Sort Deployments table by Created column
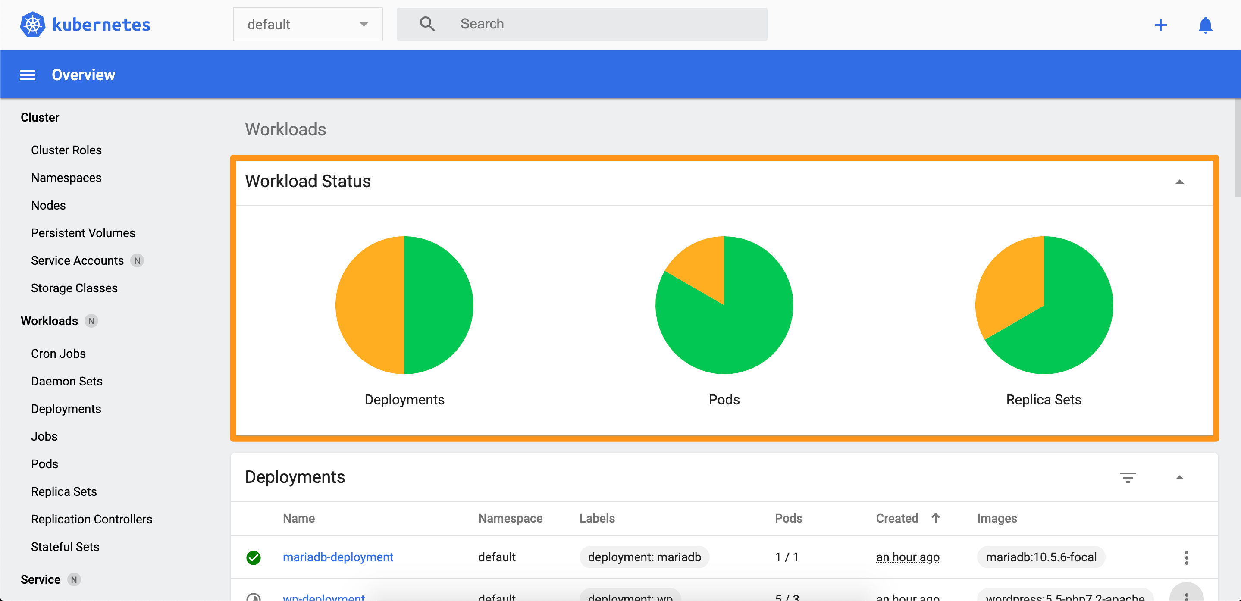The width and height of the screenshot is (1241, 601). coord(896,518)
